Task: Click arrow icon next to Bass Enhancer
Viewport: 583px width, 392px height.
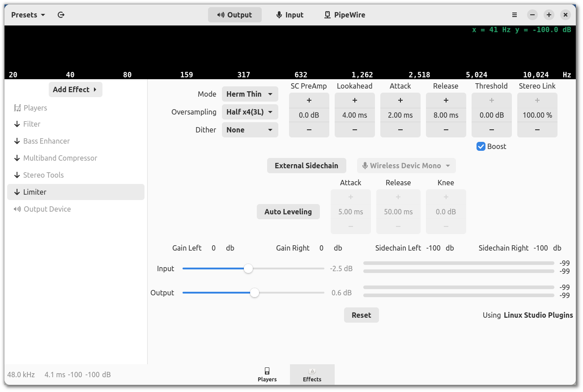Action: (x=17, y=141)
